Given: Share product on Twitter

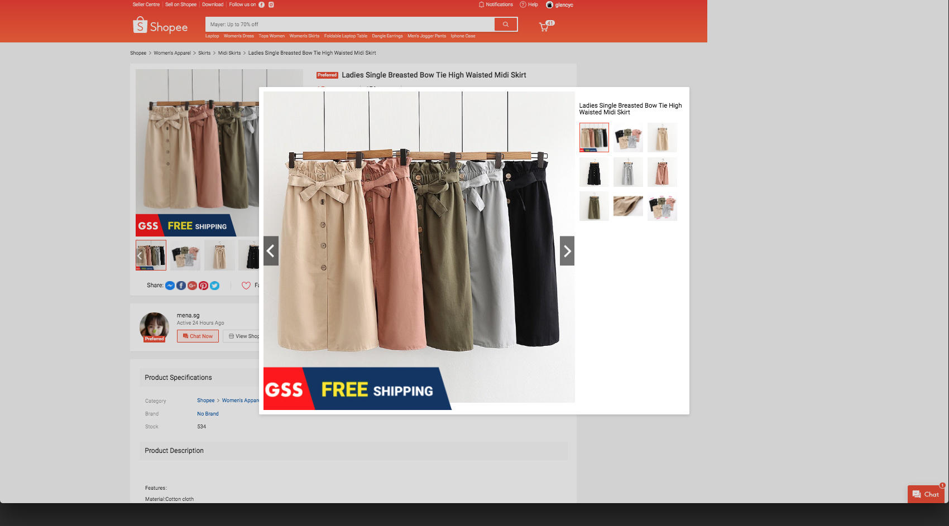Looking at the screenshot, I should pyautogui.click(x=214, y=286).
